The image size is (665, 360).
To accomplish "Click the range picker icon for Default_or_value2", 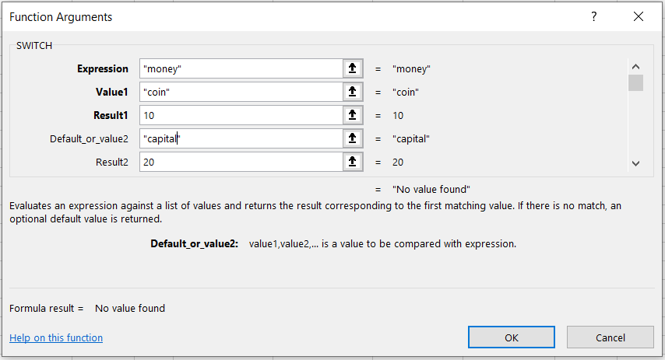I will click(353, 138).
